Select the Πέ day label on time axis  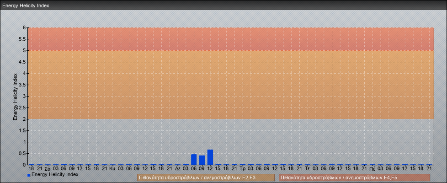(372, 169)
